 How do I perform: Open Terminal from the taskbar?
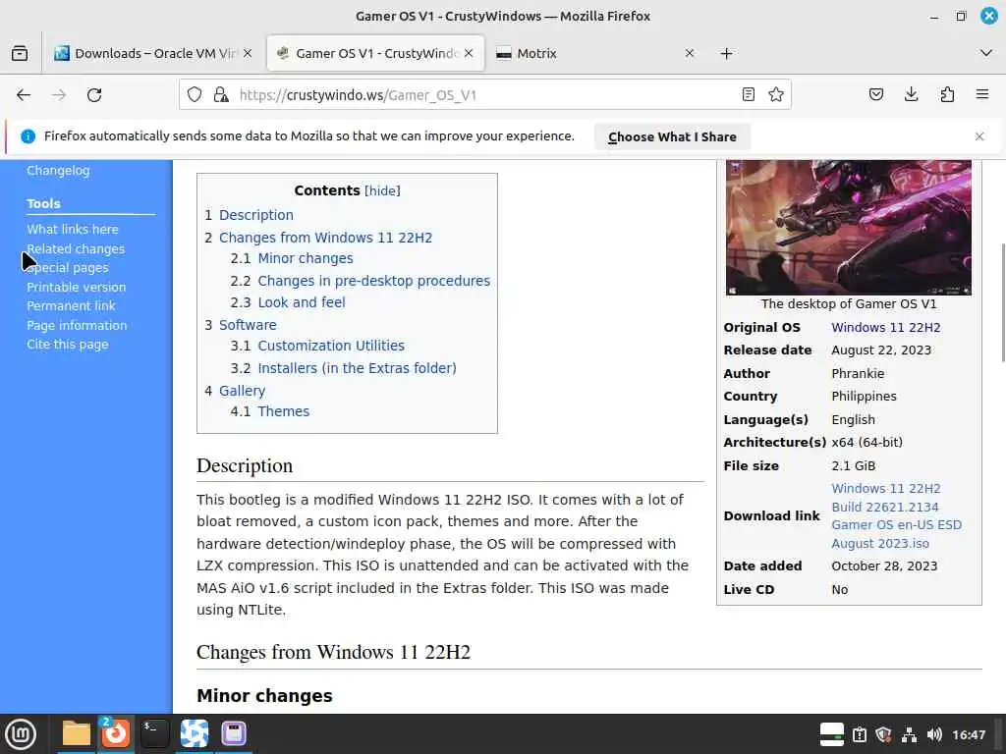point(154,733)
